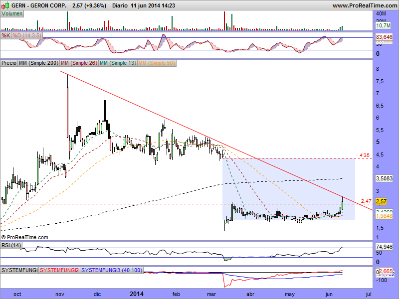Click the nov label on time axis
The image size is (399, 299).
[60, 294]
